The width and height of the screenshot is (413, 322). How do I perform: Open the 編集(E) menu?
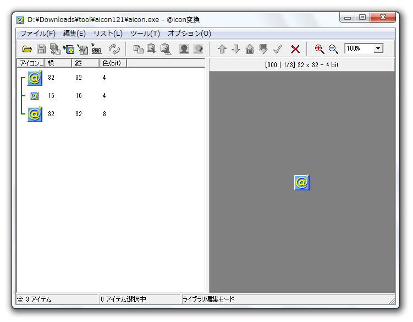74,34
